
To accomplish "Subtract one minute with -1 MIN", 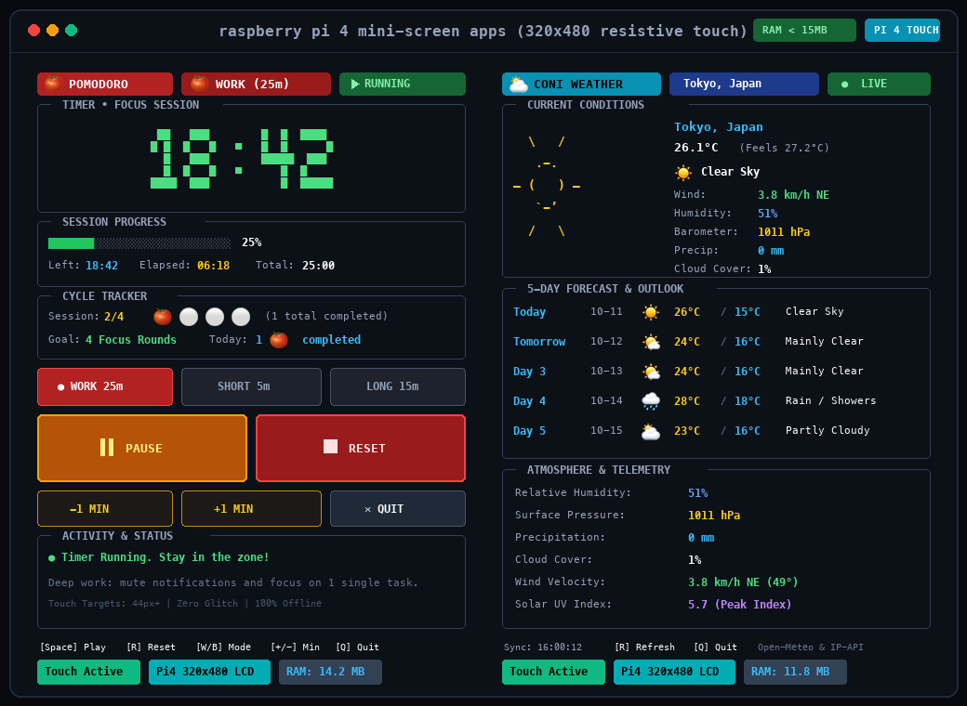I will click(x=105, y=509).
